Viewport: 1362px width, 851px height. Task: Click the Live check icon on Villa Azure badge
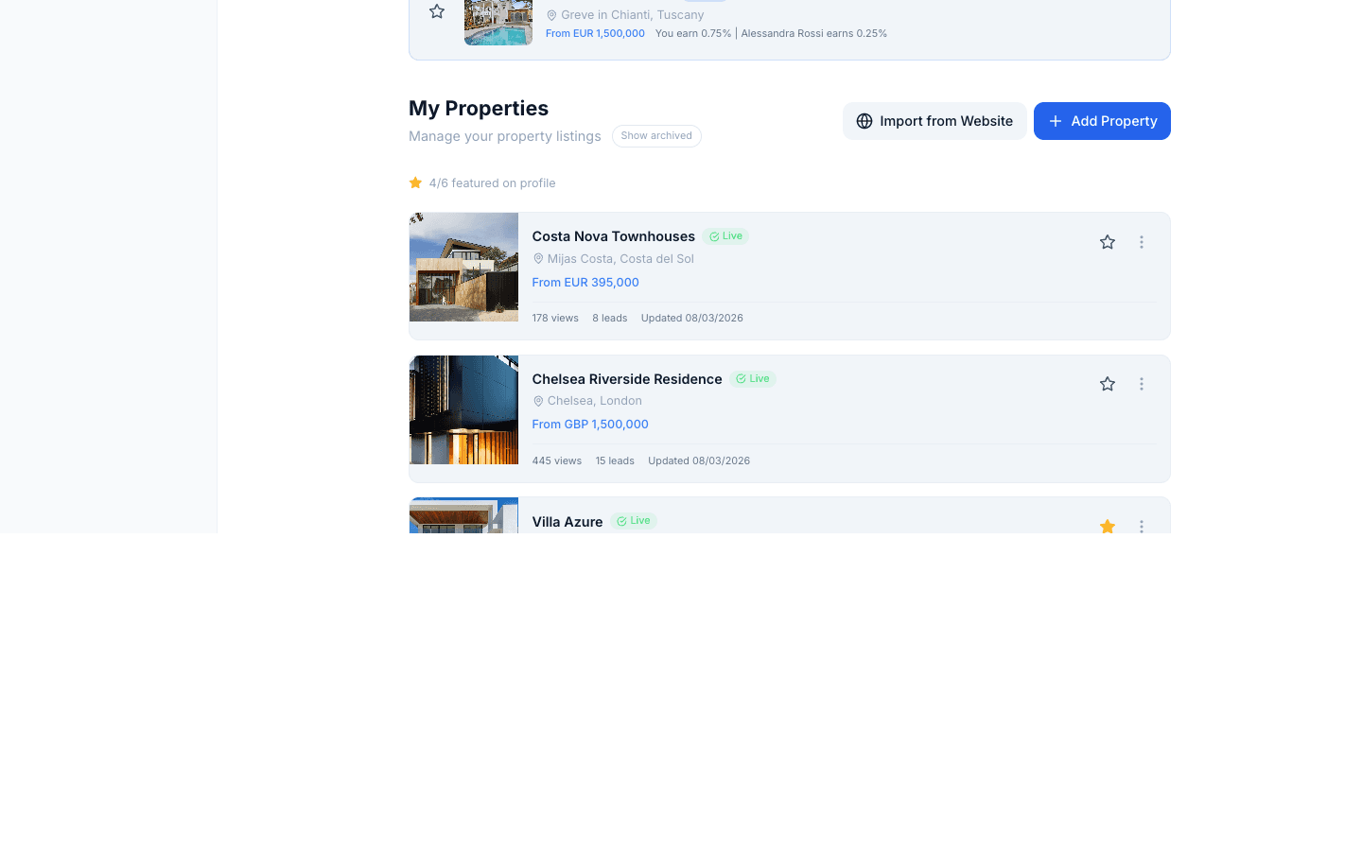(x=621, y=520)
